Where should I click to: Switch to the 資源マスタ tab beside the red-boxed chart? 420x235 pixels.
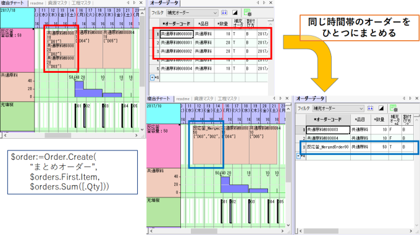tap(57, 3)
